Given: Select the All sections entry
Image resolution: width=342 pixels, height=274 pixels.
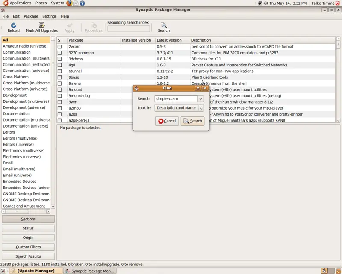Looking at the screenshot, I should [26, 40].
